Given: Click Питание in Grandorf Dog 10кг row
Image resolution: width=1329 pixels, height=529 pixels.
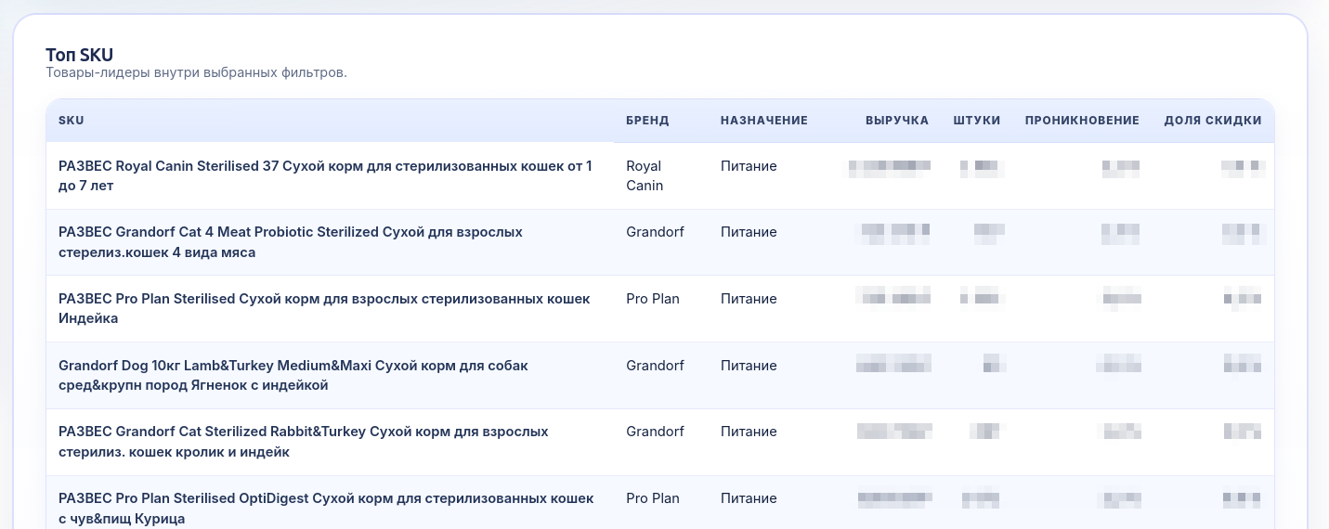Looking at the screenshot, I should (749, 366).
